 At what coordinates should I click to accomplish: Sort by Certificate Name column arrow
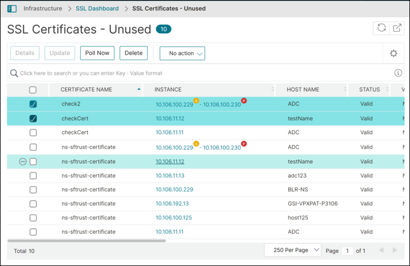(139, 89)
